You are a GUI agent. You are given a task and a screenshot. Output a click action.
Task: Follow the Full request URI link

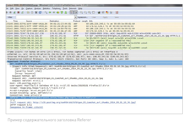pyautogui.click(x=73, y=103)
